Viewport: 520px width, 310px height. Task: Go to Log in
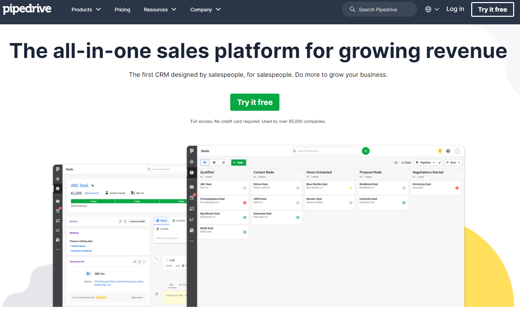coord(455,9)
